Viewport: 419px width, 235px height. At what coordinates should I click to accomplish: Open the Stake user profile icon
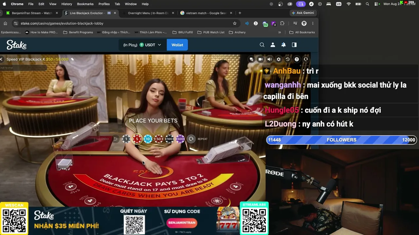point(273,45)
